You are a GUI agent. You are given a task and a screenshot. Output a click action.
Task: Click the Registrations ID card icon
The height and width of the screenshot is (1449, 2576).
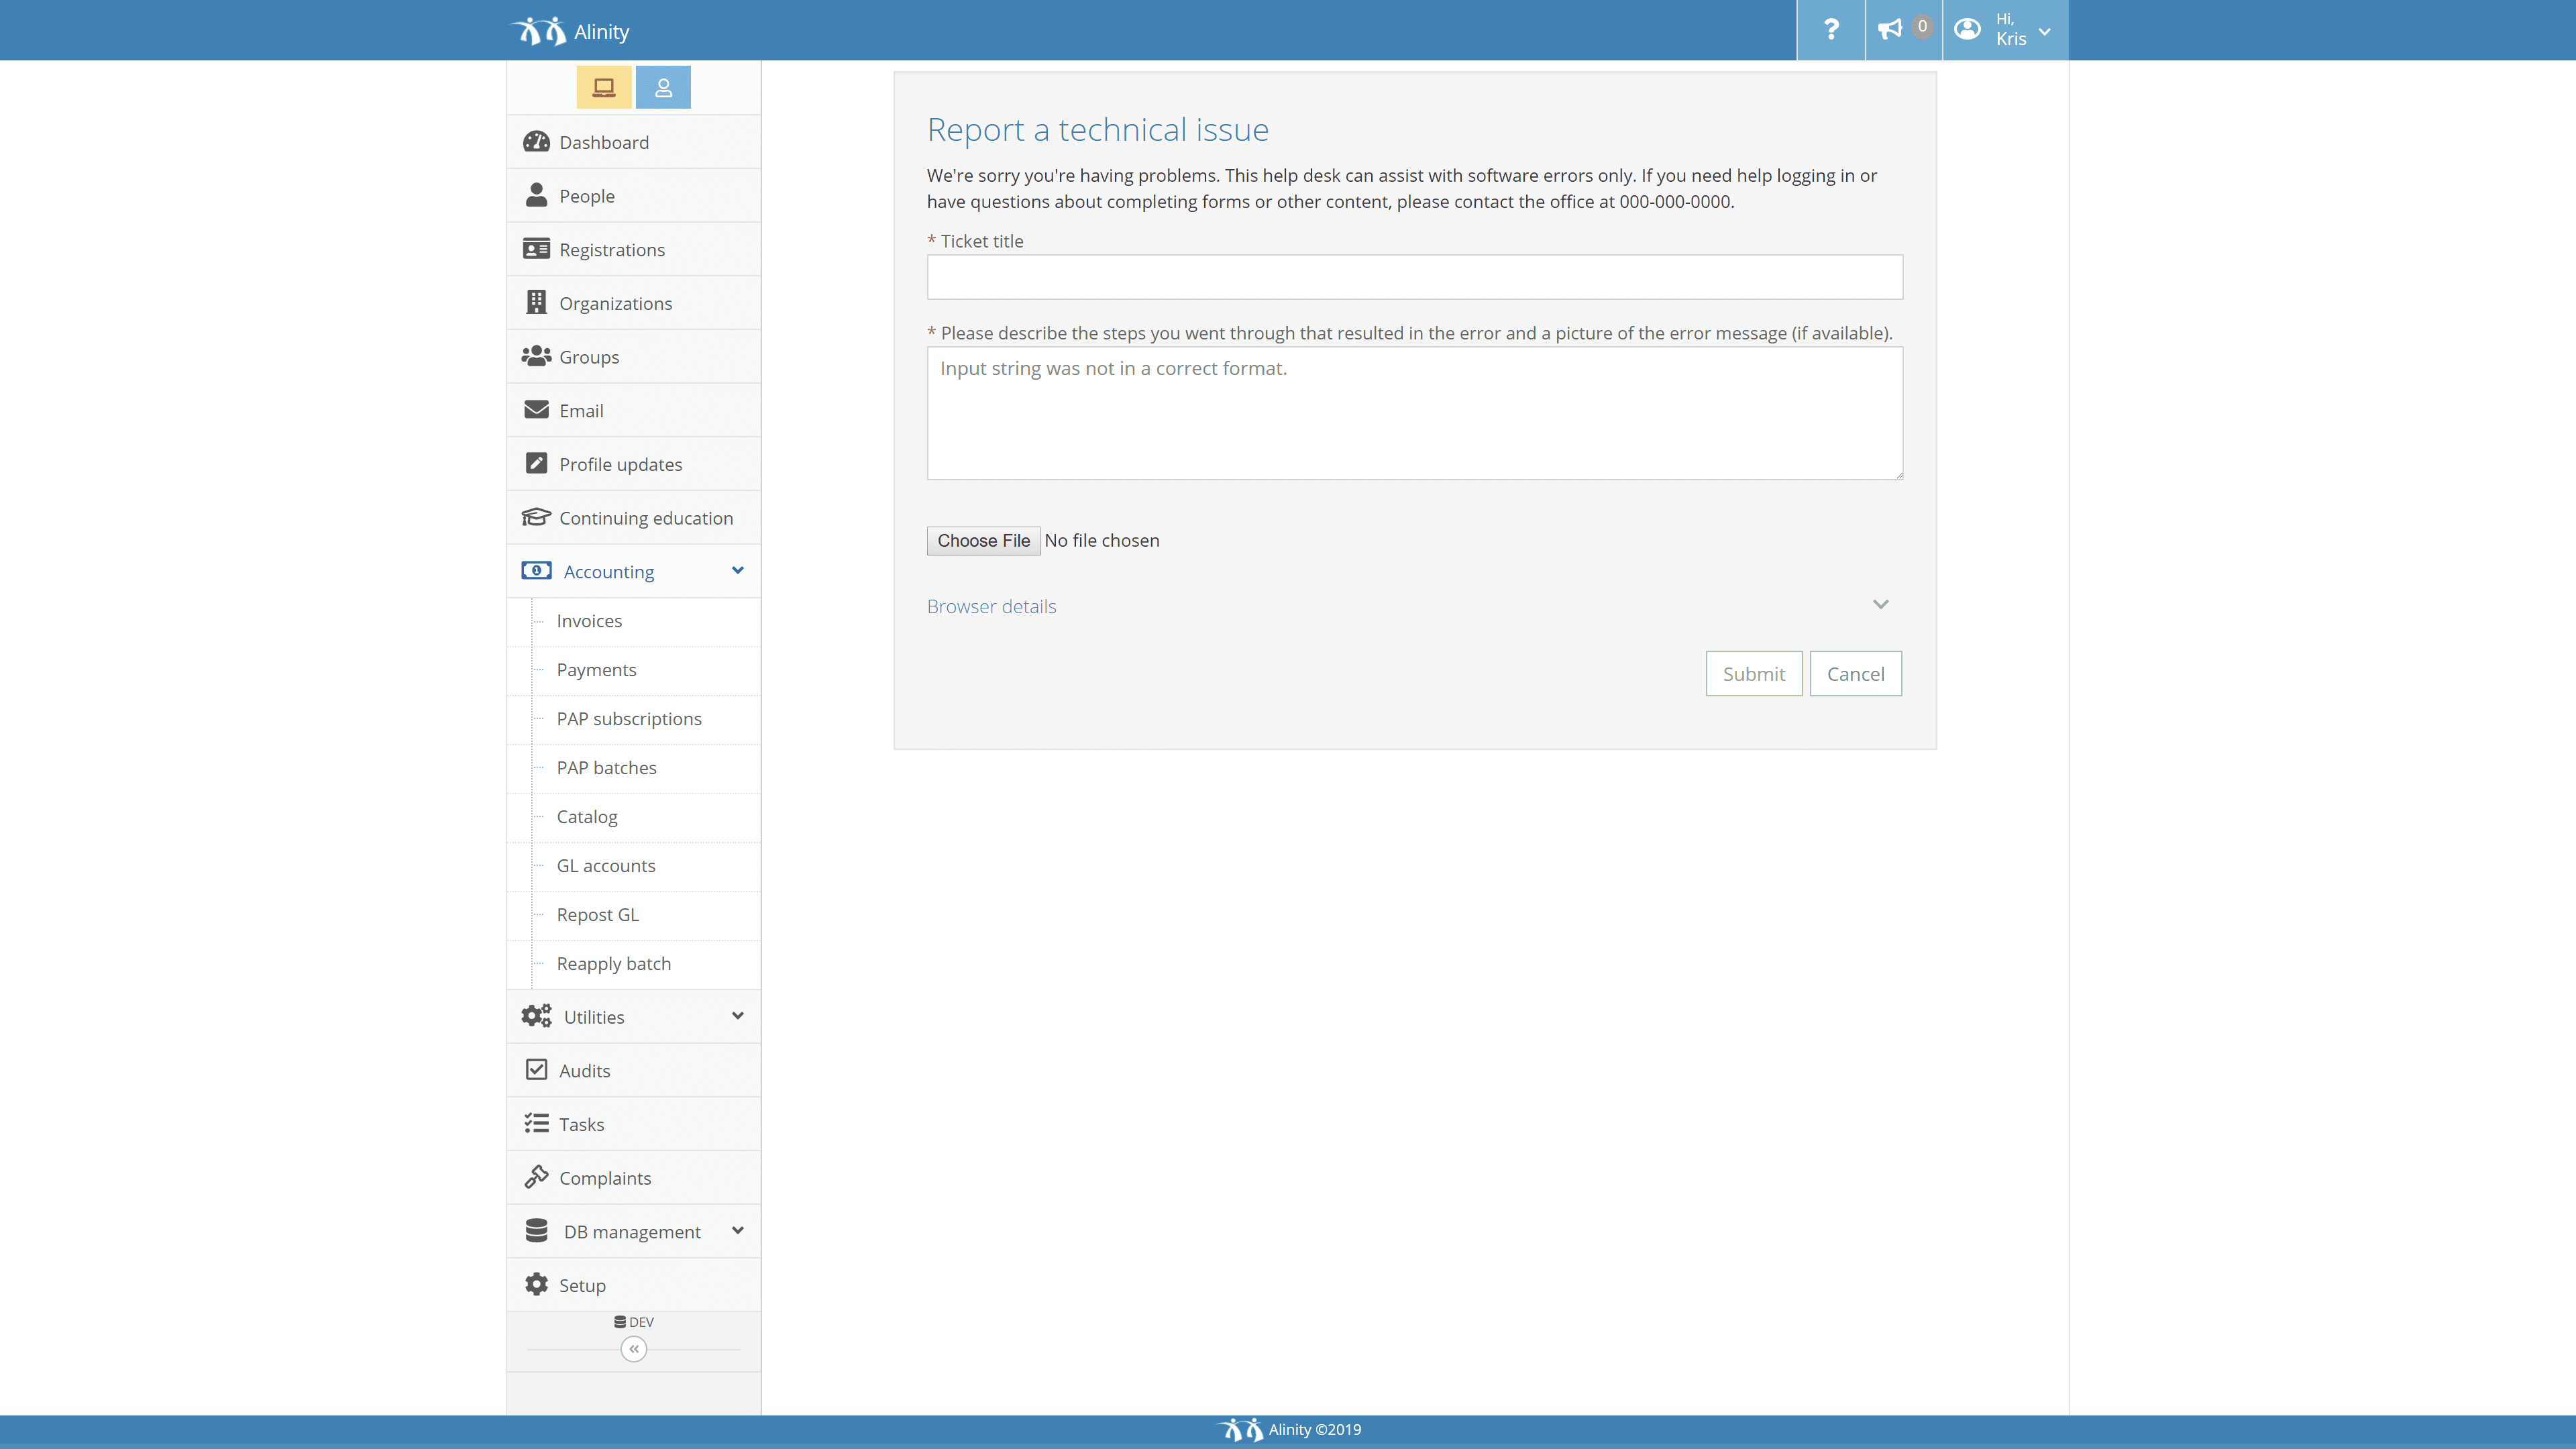tap(536, 249)
